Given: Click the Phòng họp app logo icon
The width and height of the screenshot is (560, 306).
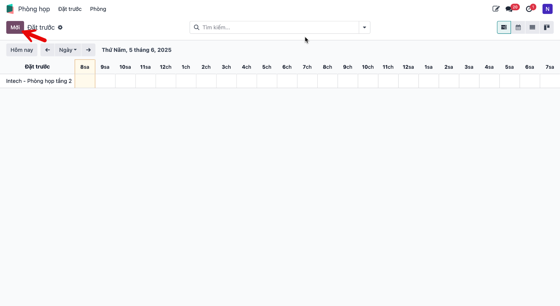Looking at the screenshot, I should coord(10,9).
